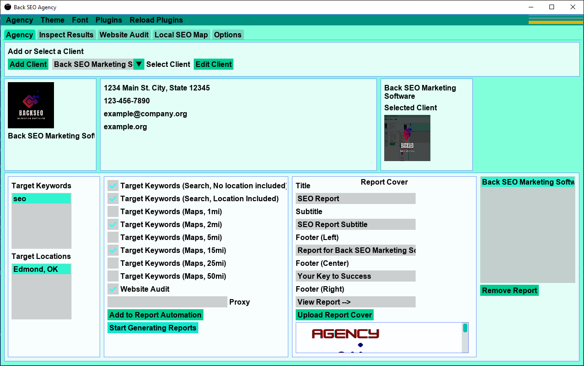Click the Footer (Left) input field
The width and height of the screenshot is (584, 366).
click(x=356, y=250)
